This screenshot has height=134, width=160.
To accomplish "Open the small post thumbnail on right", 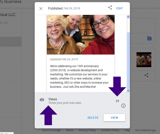I will [144, 59].
